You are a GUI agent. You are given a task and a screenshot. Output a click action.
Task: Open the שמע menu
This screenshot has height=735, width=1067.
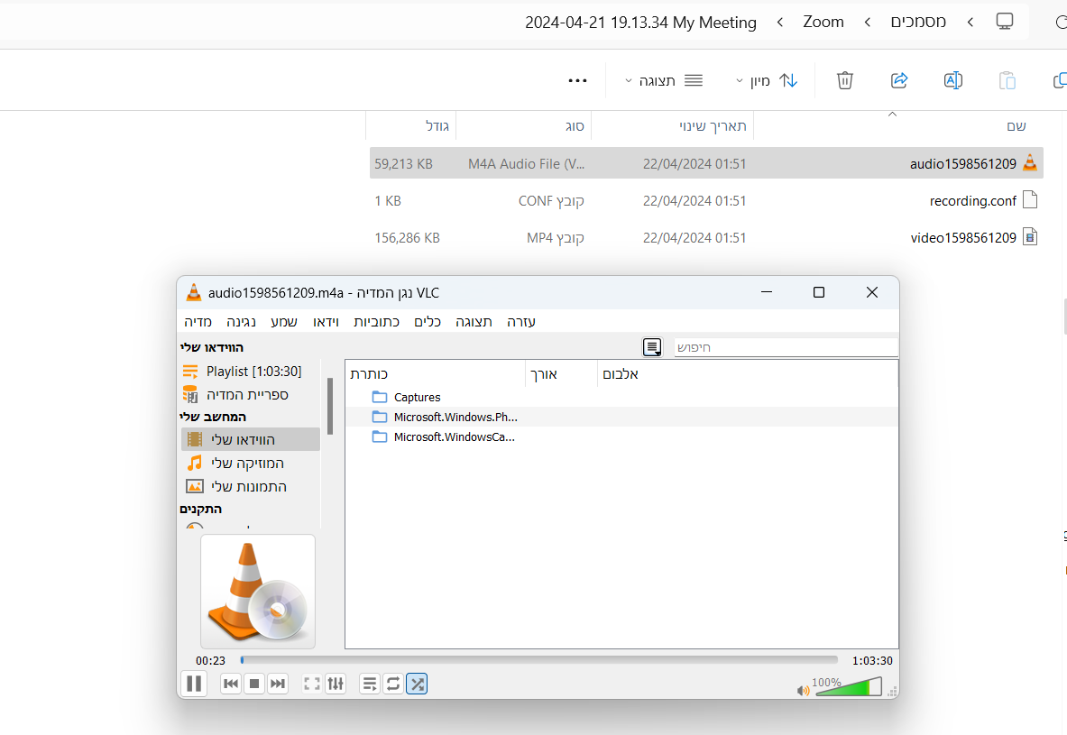[284, 322]
